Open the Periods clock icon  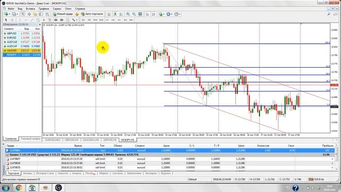(168, 14)
